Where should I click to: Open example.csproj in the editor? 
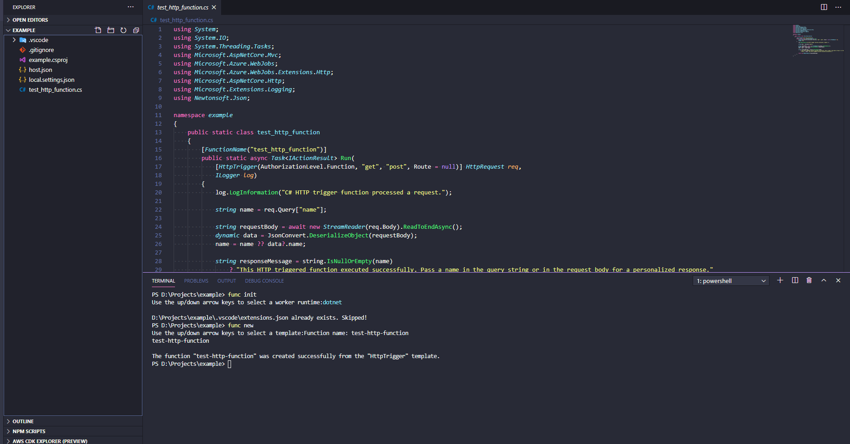coord(48,60)
